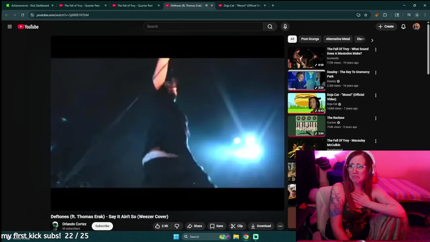Open a new browser tab
Screen dimensions: 430x242
tap(273, 5)
